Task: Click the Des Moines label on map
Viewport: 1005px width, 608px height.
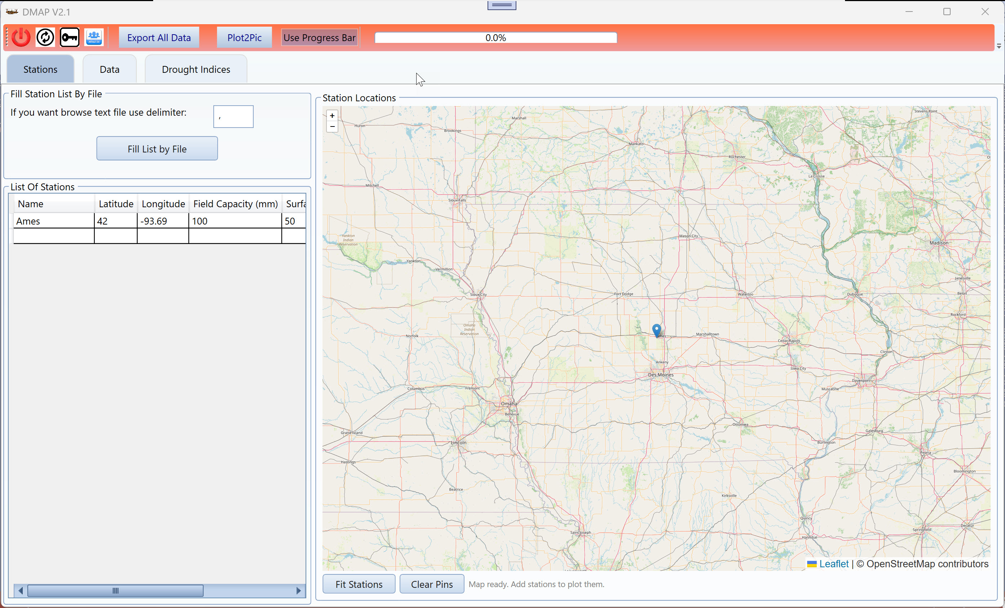Action: [661, 374]
